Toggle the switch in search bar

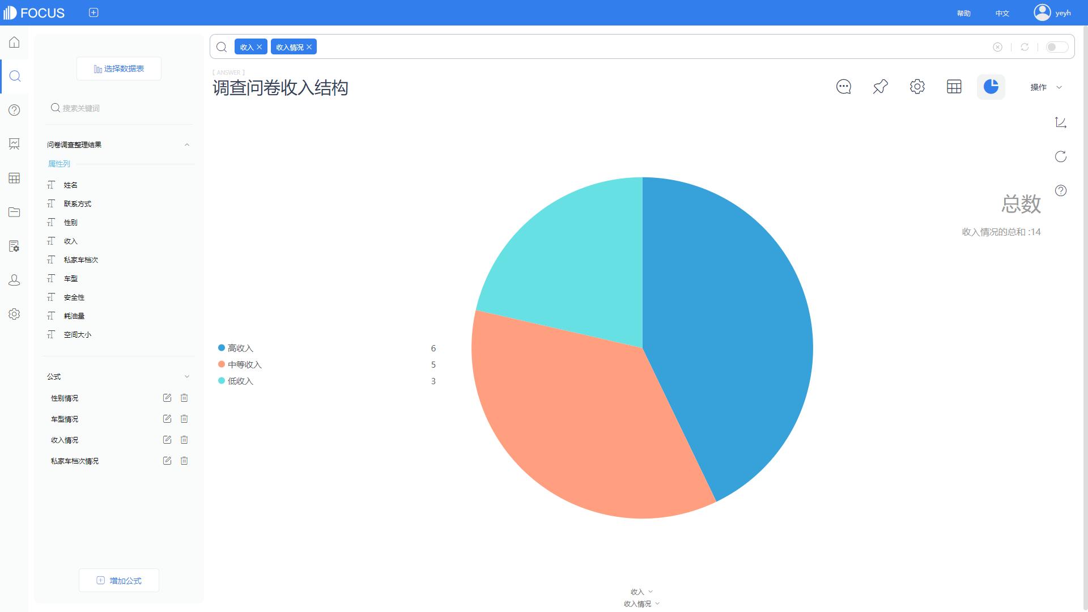click(x=1056, y=47)
